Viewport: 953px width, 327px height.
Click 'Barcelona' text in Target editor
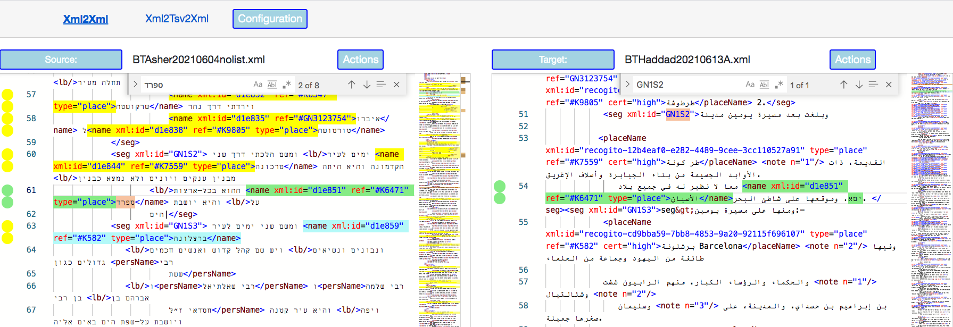pos(720,246)
